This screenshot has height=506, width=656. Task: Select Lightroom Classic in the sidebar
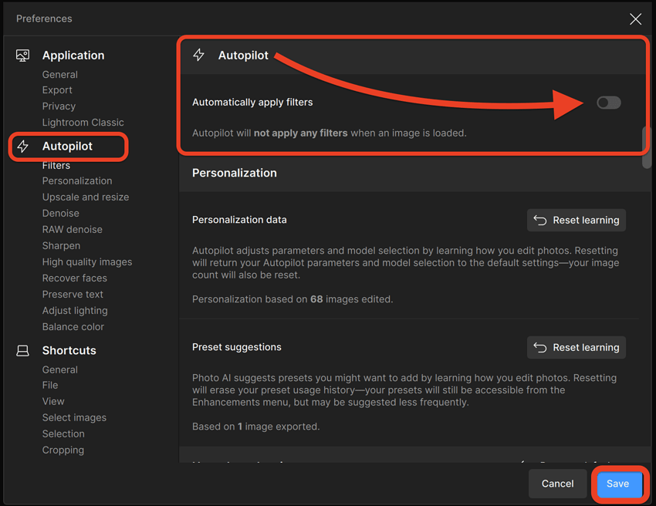tap(83, 123)
